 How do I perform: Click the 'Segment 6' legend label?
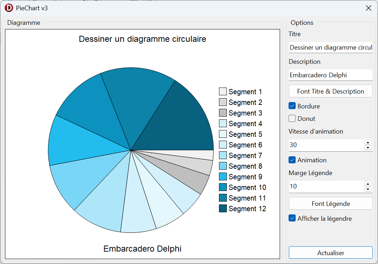pyautogui.click(x=245, y=145)
